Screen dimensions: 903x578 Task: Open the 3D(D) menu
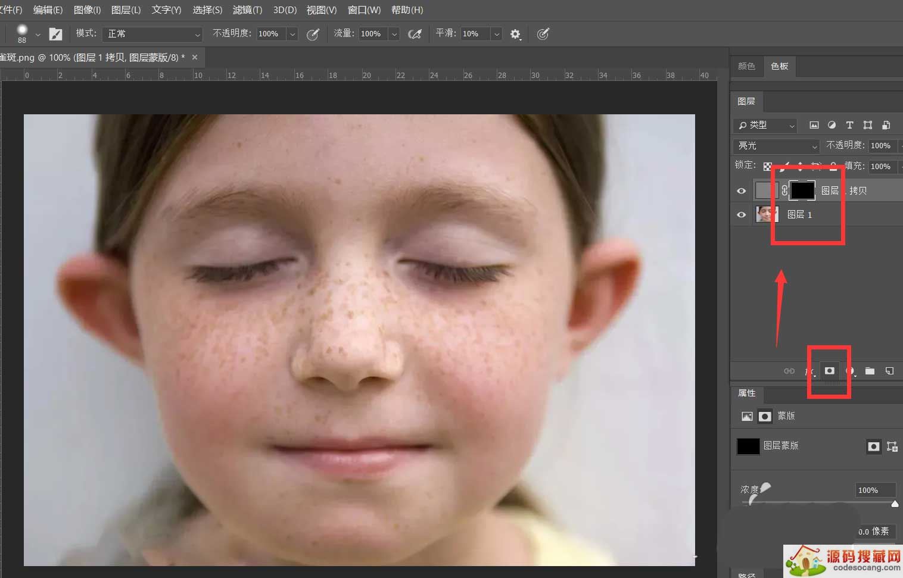pos(285,10)
